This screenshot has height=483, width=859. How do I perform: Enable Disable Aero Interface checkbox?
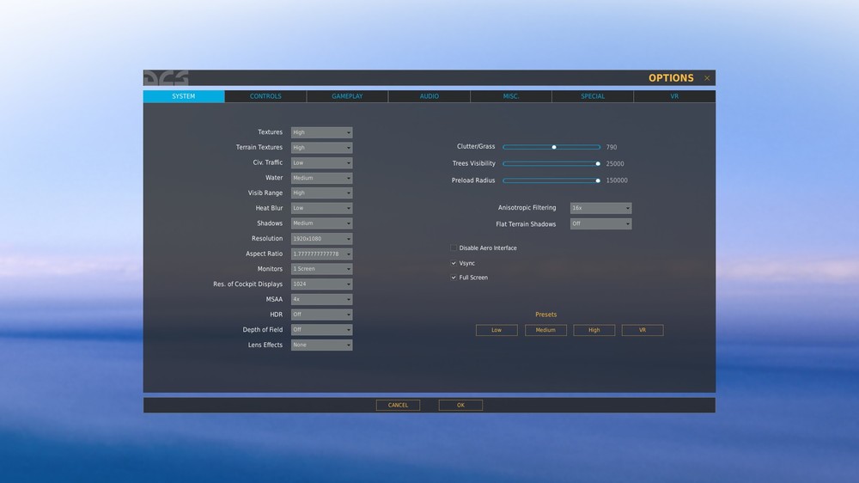click(454, 248)
